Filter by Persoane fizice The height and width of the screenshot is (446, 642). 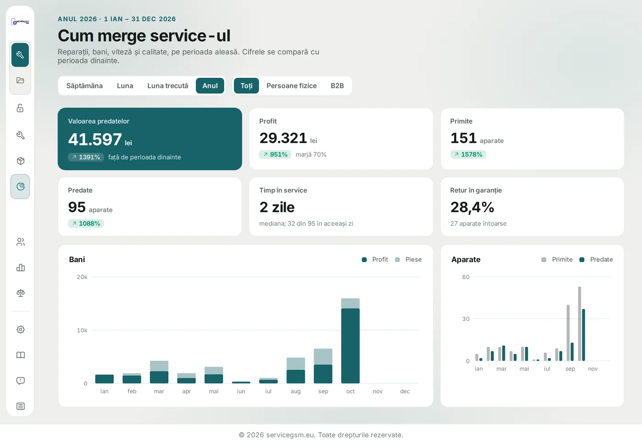(292, 86)
